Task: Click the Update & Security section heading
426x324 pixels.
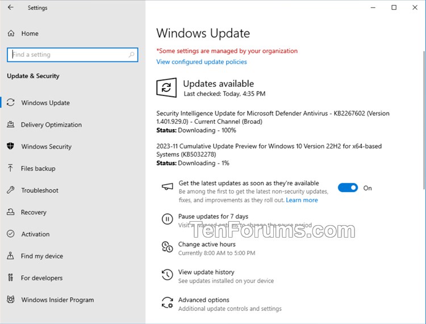Action: tap(33, 76)
